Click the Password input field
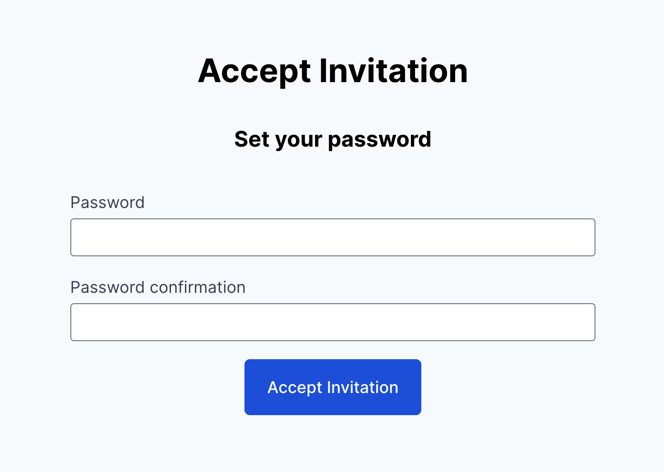 [332, 237]
